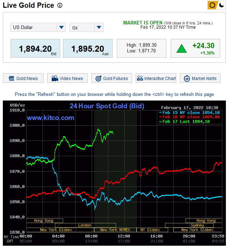Click the bar chart icon on Interactive Chart

click(x=140, y=78)
